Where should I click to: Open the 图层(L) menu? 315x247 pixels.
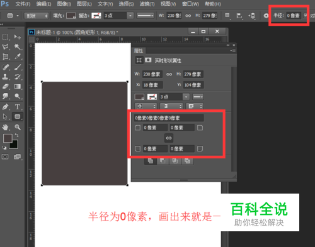[84, 4]
